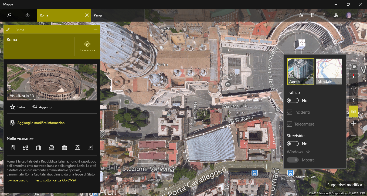Find nearby shopping with the bag icon
The image size is (367, 196).
[39, 147]
